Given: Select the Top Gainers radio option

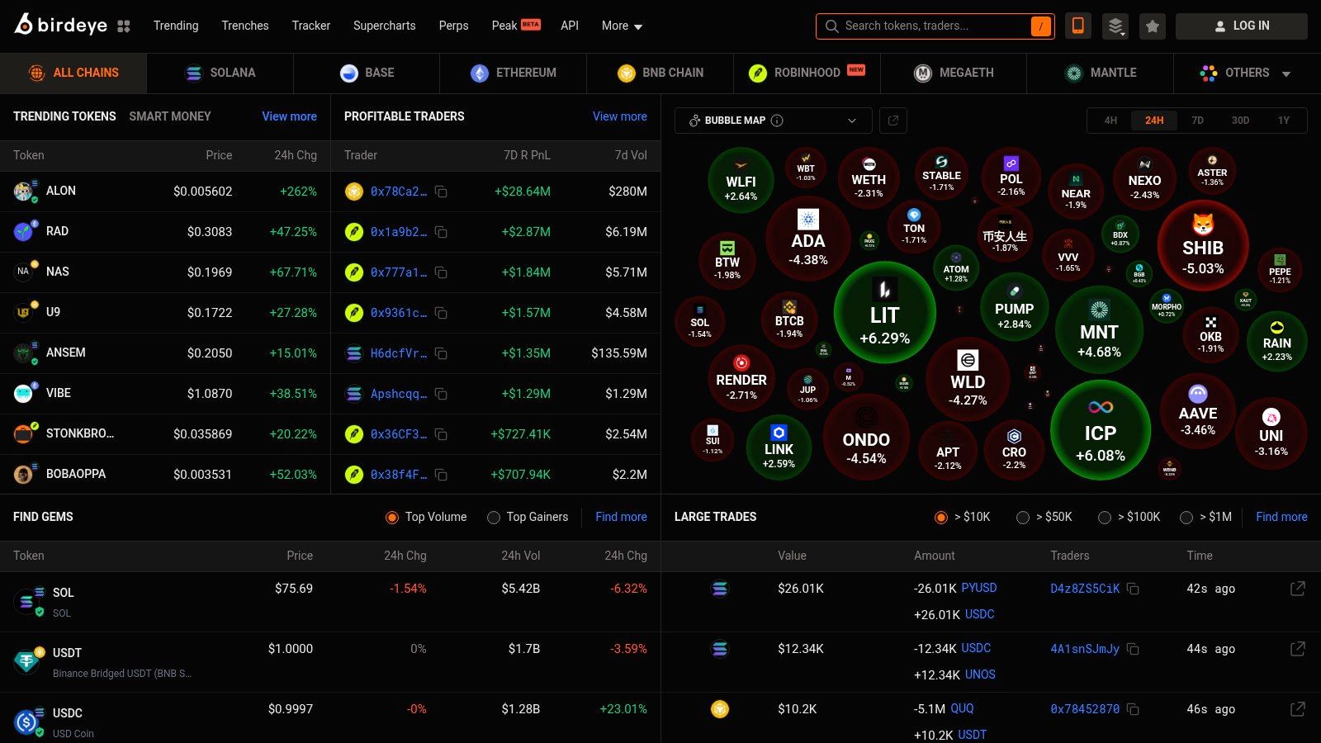Looking at the screenshot, I should coord(494,518).
